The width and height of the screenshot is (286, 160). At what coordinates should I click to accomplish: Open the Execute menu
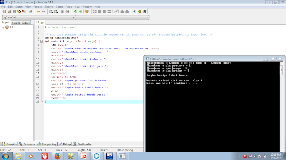point(49,7)
